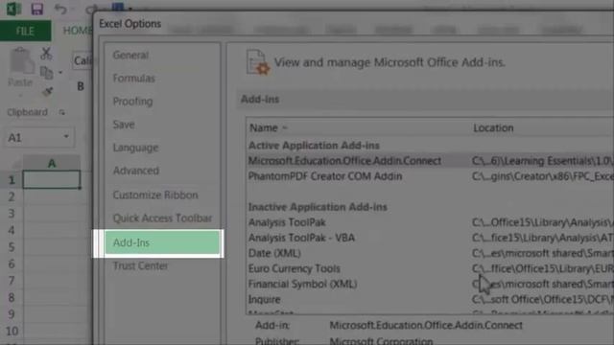The image size is (614, 345).
Task: Open the FILE tab
Action: tap(26, 31)
